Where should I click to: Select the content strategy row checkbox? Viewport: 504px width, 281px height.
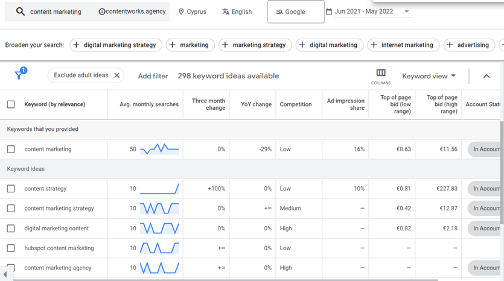(11, 189)
